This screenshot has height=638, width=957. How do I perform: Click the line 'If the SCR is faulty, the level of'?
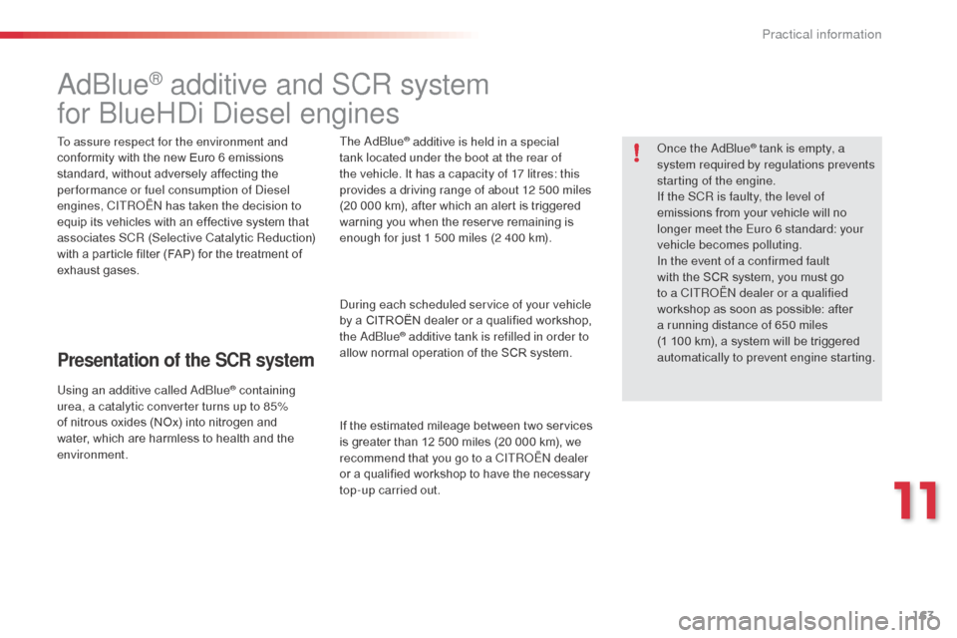tap(741, 196)
